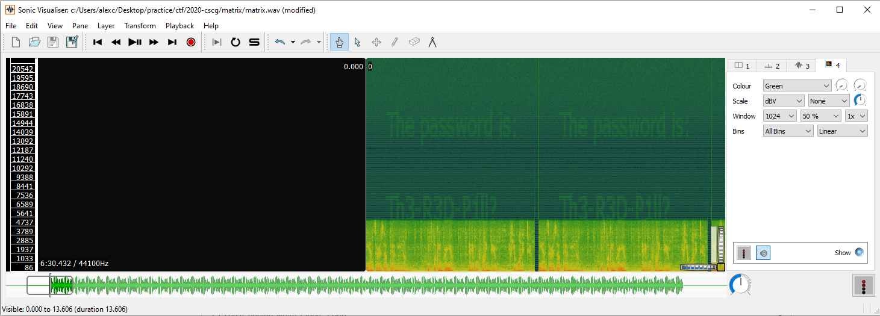The height and width of the screenshot is (316, 880).
Task: Click the 'Visible: 0.000 to 13.606' status text
Action: coord(65,309)
